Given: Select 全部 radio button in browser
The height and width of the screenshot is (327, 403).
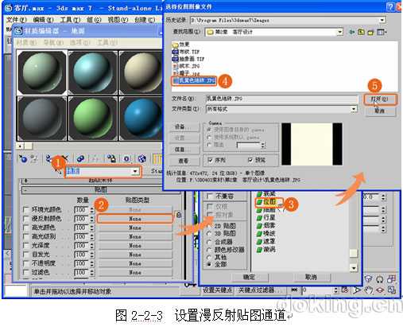Looking at the screenshot, I should point(209,264).
